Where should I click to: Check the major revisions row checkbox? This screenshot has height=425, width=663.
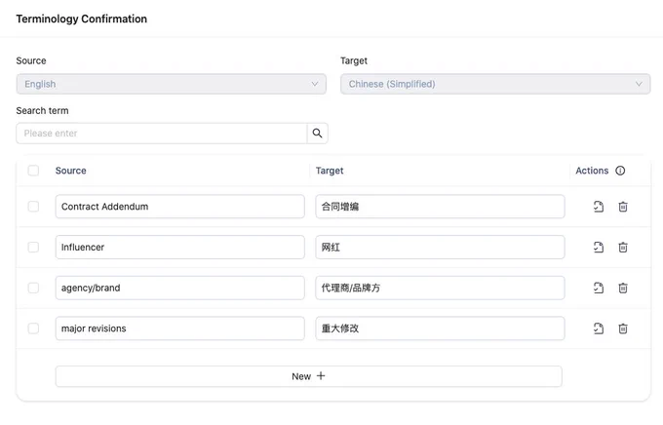point(33,328)
